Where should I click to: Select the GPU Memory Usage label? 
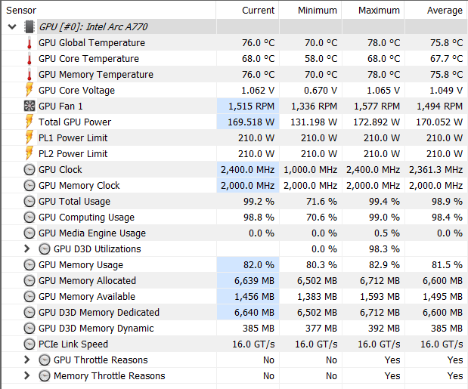(x=81, y=264)
